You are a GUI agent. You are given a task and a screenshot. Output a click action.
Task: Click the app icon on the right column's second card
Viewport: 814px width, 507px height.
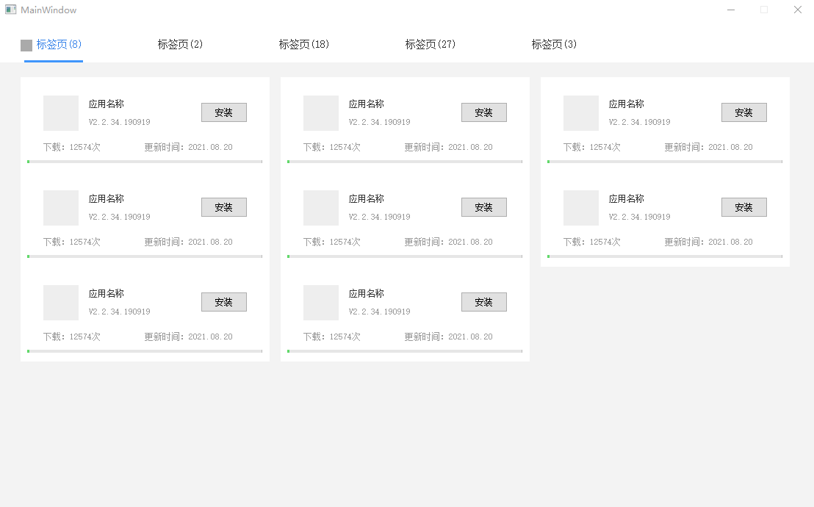tap(581, 208)
